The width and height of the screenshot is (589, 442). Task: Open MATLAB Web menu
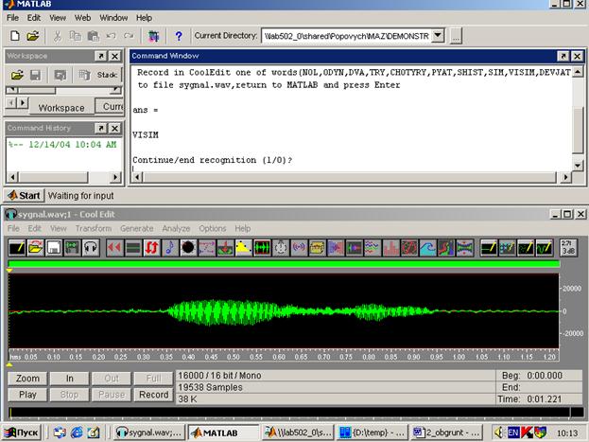pos(82,18)
